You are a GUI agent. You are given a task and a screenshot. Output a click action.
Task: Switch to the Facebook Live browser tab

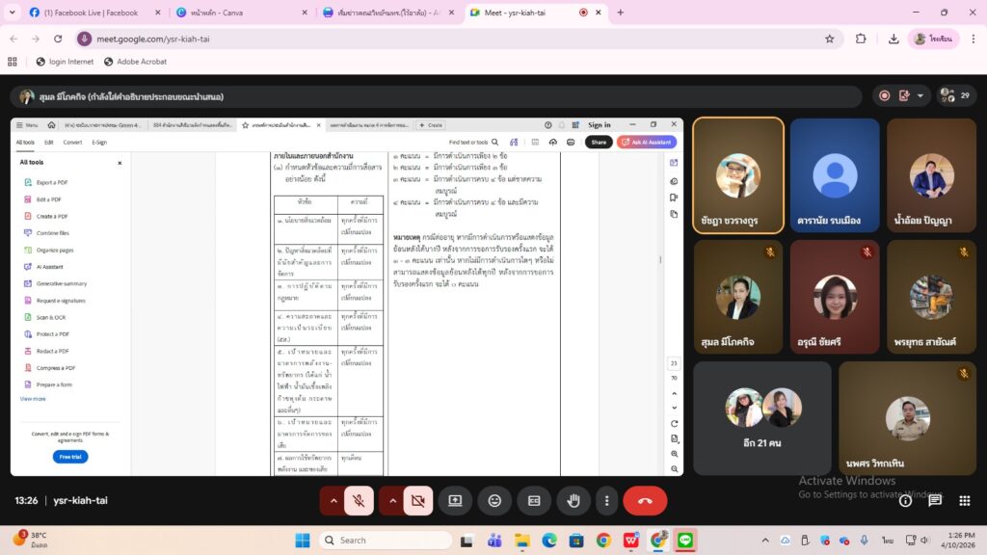point(89,13)
